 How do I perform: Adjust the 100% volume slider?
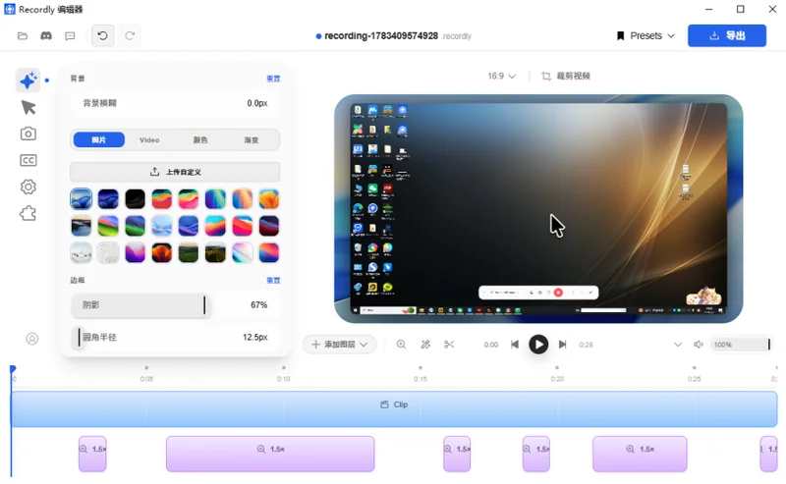[x=741, y=345]
